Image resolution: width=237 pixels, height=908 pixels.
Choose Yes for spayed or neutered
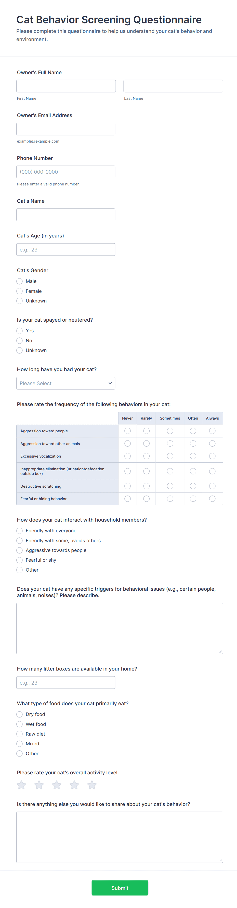(x=20, y=331)
